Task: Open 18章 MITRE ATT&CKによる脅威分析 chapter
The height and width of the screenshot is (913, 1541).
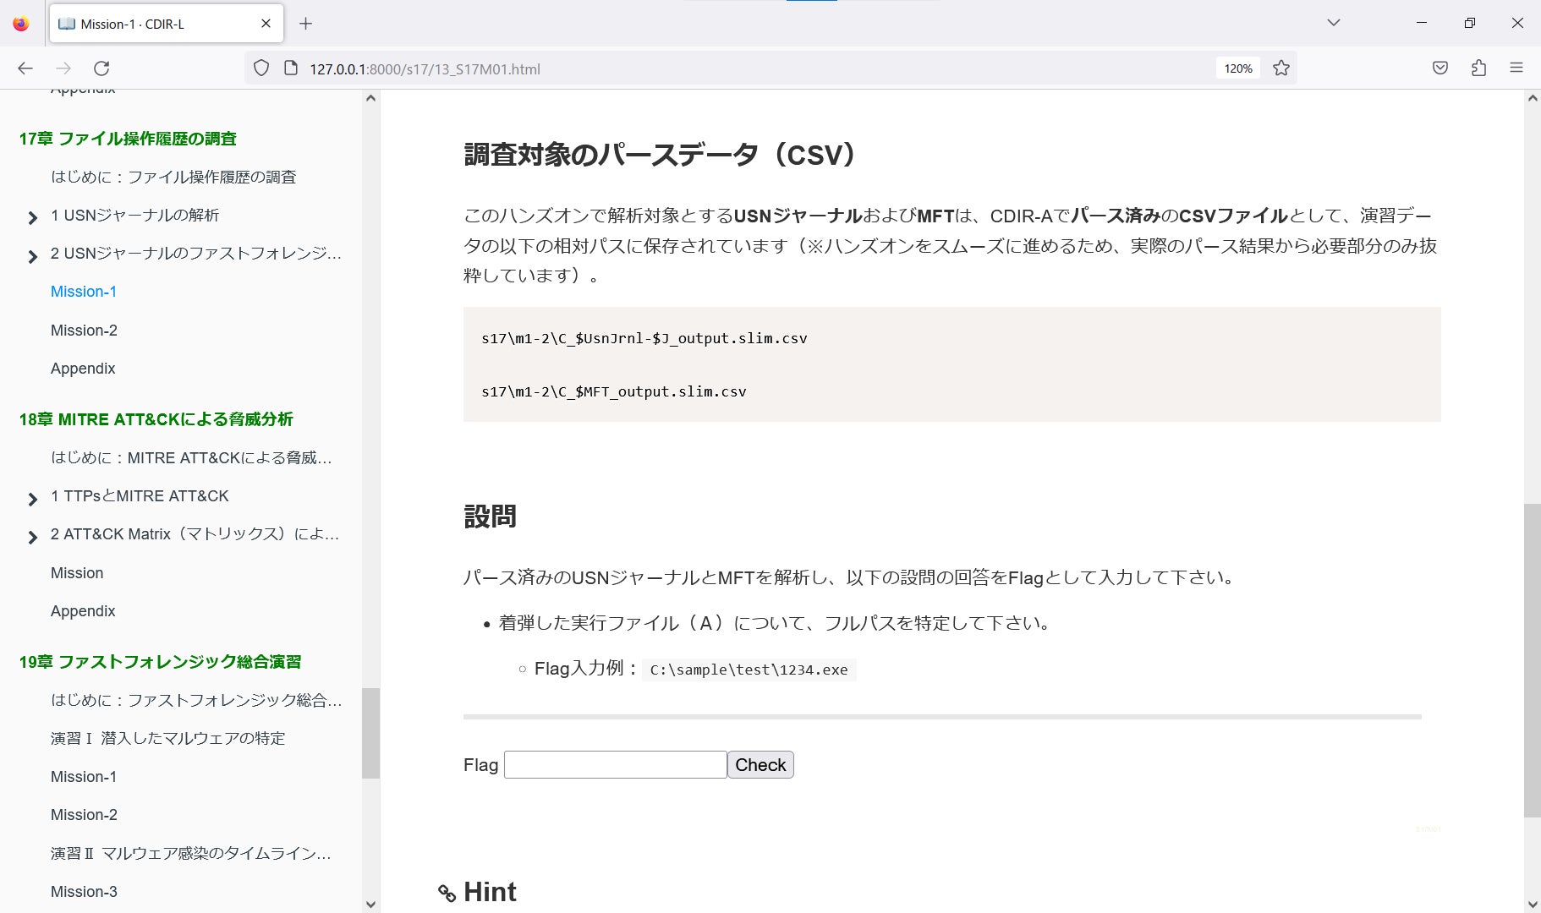Action: point(156,419)
